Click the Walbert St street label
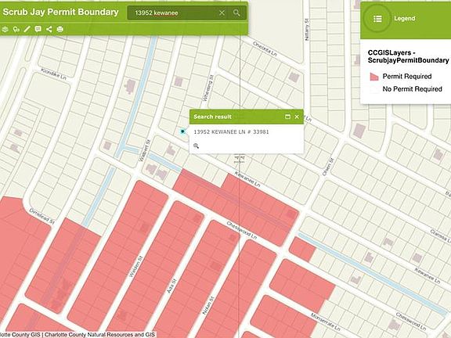451x338 pixels. (145, 150)
